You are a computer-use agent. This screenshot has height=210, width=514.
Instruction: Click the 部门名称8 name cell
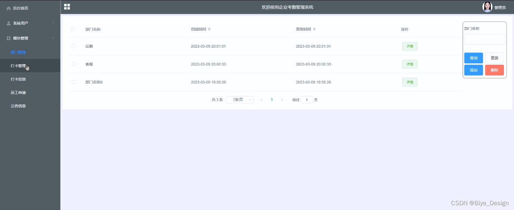94,82
